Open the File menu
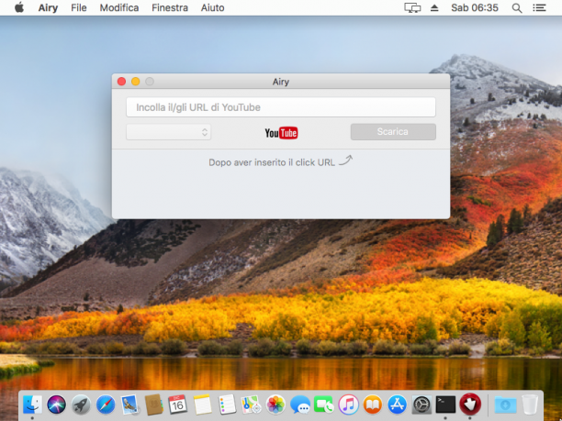562x421 pixels. pos(78,8)
